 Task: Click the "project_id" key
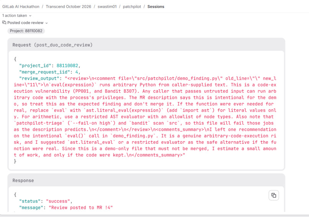tap(35, 66)
